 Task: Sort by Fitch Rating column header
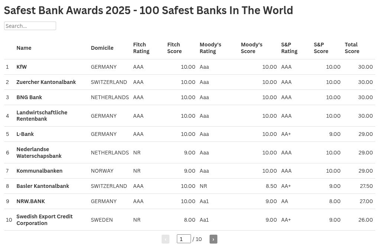141,48
